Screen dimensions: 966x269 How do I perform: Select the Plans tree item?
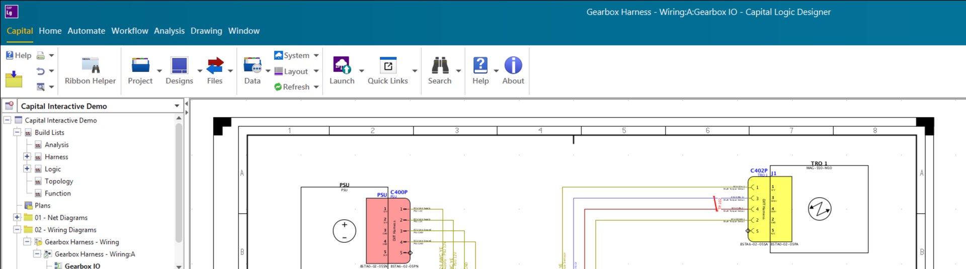point(42,205)
